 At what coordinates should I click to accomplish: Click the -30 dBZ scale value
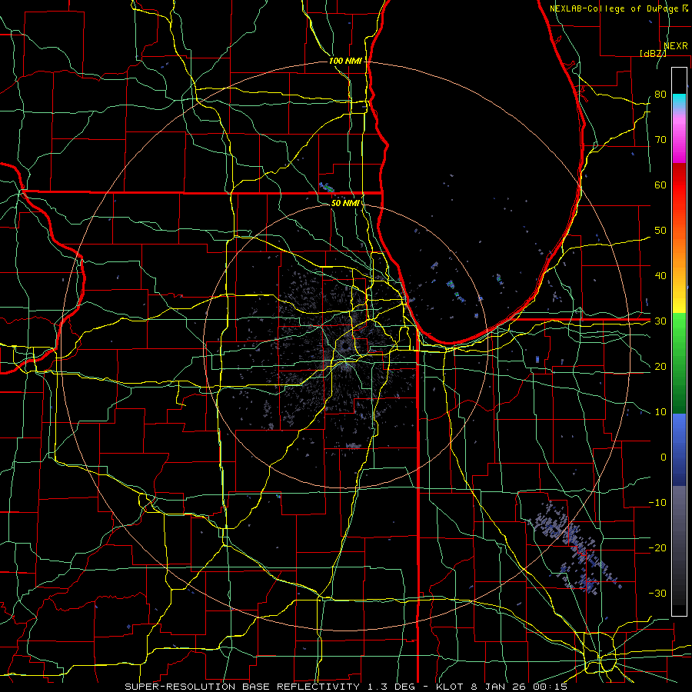(657, 593)
